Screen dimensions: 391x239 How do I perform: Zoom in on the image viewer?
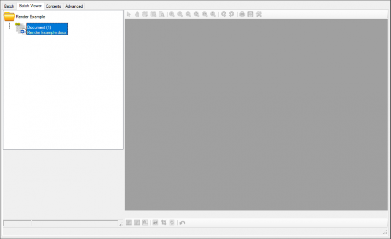click(172, 14)
